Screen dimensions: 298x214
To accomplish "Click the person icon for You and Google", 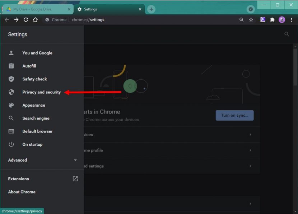I will (11, 53).
